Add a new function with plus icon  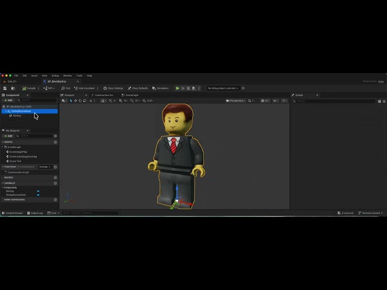click(55, 167)
